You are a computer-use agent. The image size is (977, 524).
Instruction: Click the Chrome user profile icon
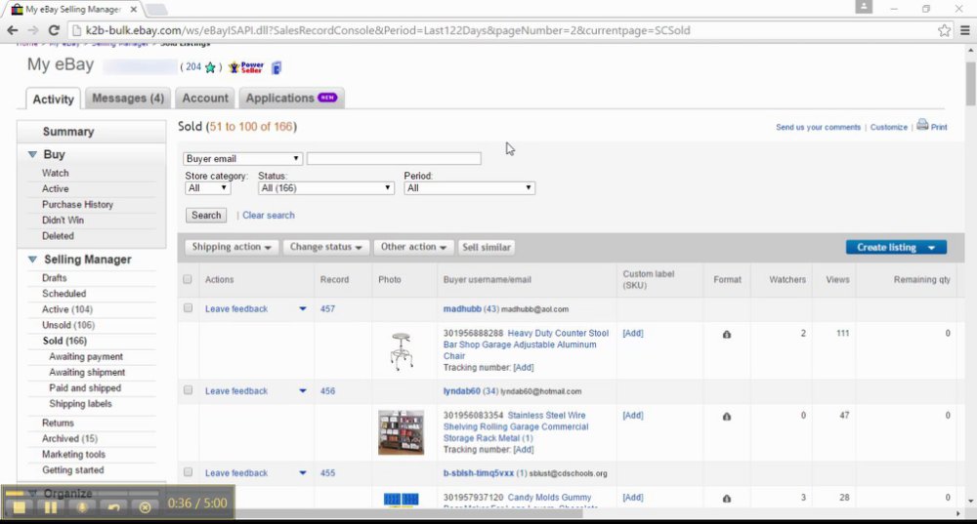(x=864, y=7)
